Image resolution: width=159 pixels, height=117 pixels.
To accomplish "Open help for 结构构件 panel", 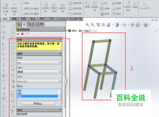I will (x=63, y=29).
